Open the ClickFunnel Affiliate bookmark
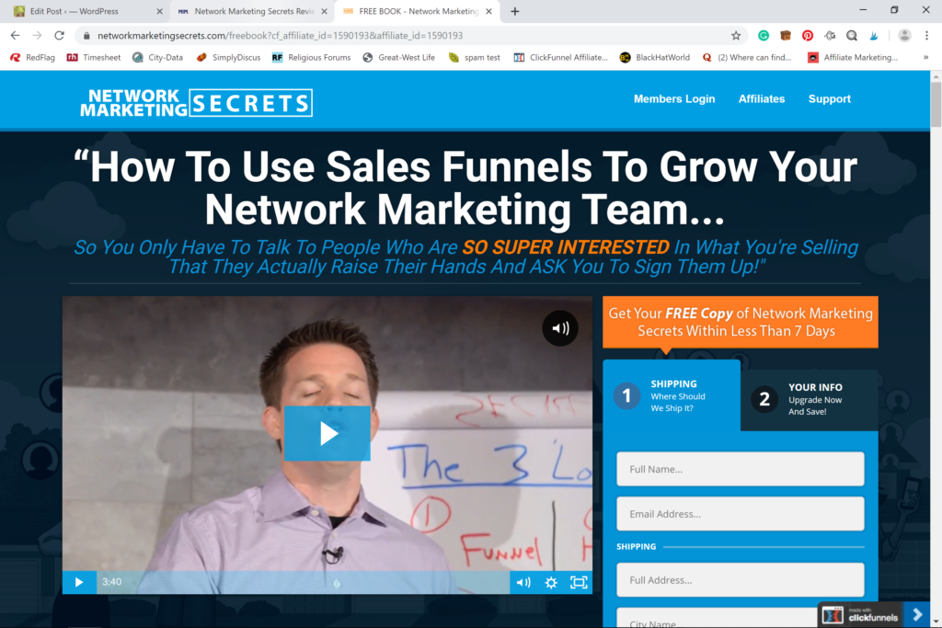Image resolution: width=942 pixels, height=628 pixels. pos(561,58)
